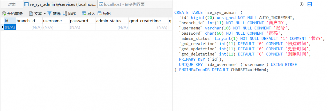Click the table icon on the se_sys_admin tab
Image resolution: width=328 pixels, height=111 pixels.
coord(26,4)
